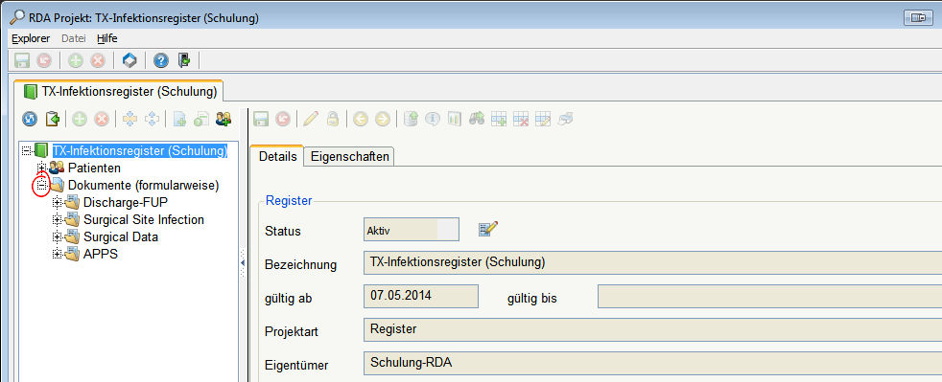Open the Datei menu

point(74,38)
